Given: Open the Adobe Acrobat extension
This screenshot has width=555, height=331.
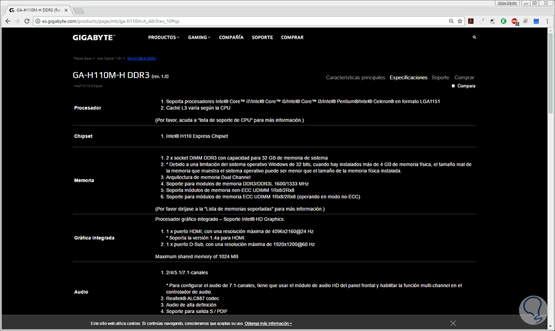Looking at the screenshot, I should (471, 21).
